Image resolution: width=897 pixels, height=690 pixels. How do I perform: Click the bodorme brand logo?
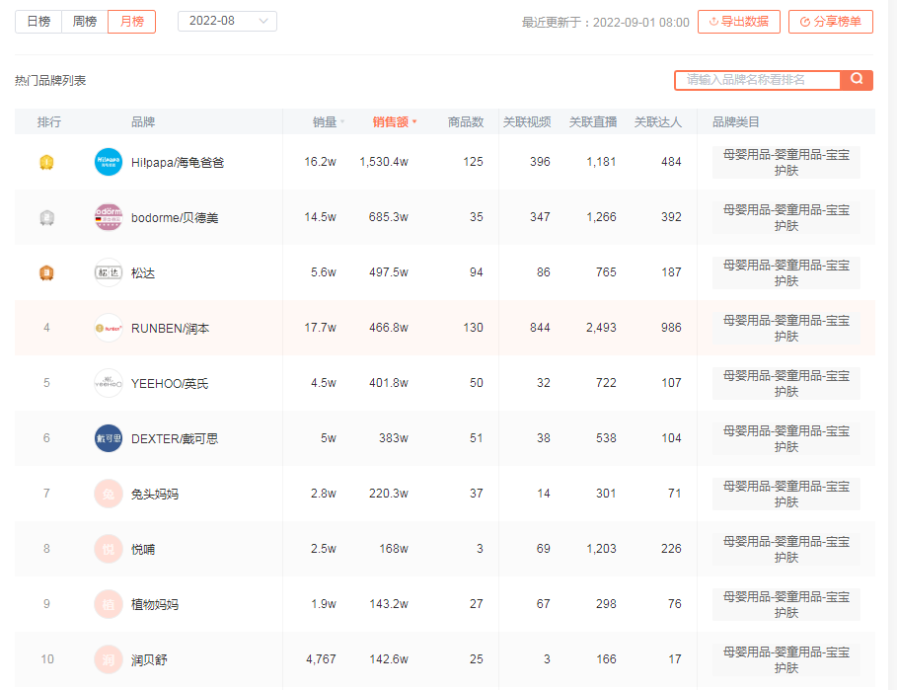[109, 217]
